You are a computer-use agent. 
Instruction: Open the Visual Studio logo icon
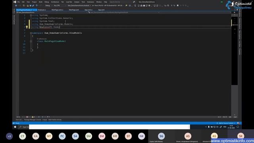pos(15,2)
